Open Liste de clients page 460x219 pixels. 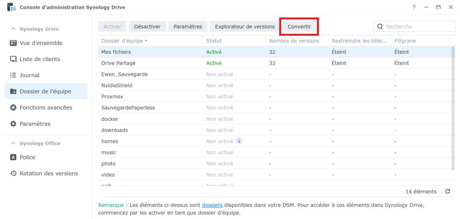click(46, 59)
